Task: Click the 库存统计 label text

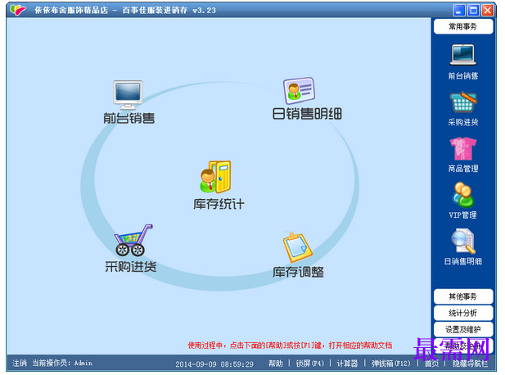Action: point(219,204)
